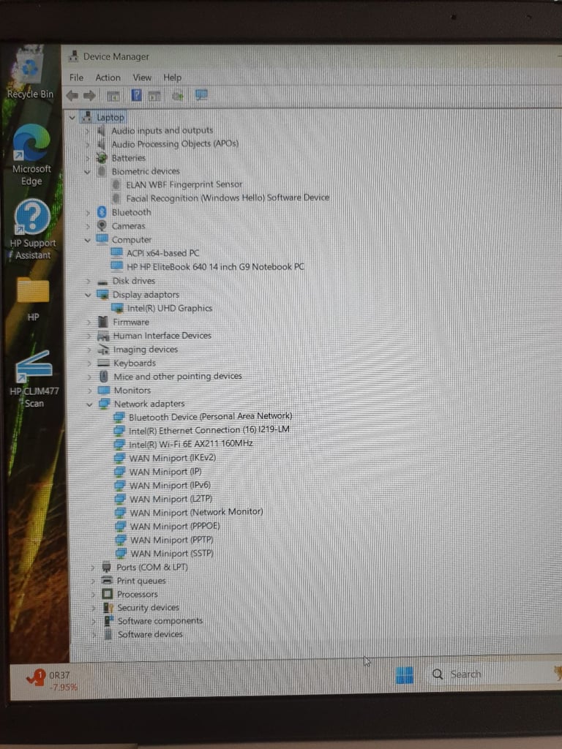This screenshot has height=749, width=562.
Task: Open the 0R37 stock widget on taskbar
Action: pos(53,681)
